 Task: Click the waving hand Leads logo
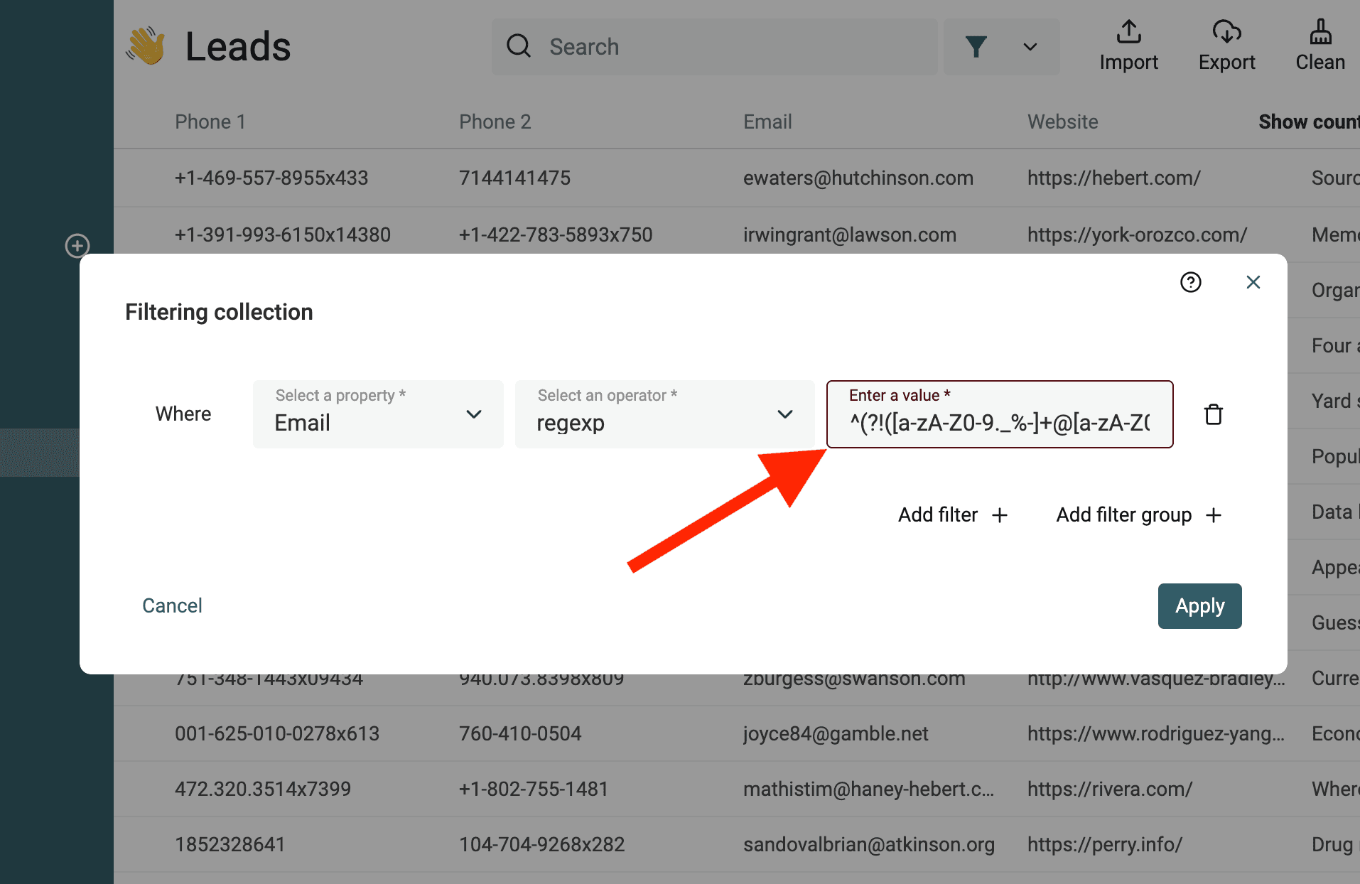(146, 47)
